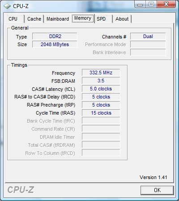Click the tRCD 5 clocks value
The width and height of the screenshot is (179, 201).
tap(101, 97)
